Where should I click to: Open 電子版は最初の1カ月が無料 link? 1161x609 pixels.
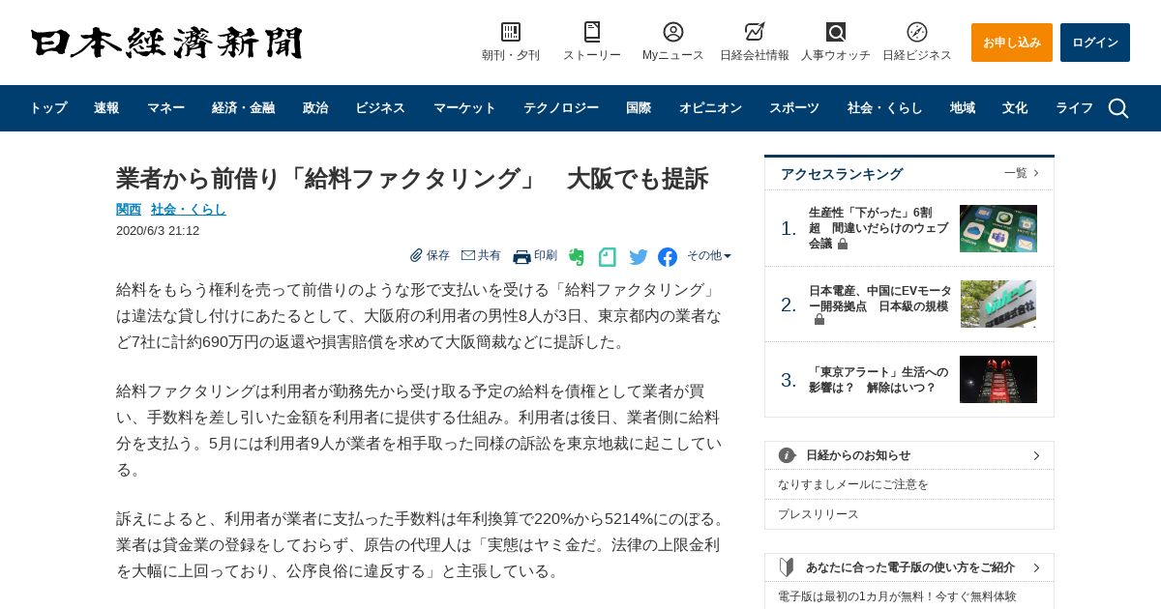tap(897, 596)
